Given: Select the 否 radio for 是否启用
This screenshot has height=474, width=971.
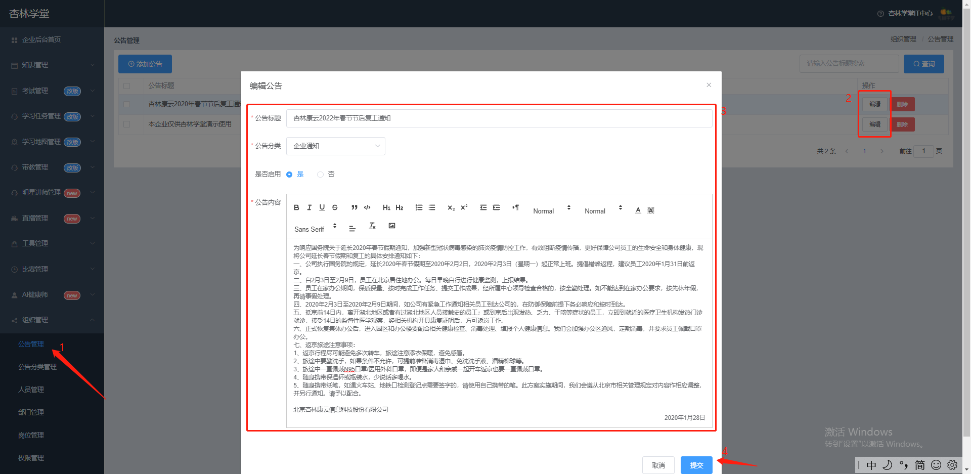Looking at the screenshot, I should pyautogui.click(x=320, y=175).
